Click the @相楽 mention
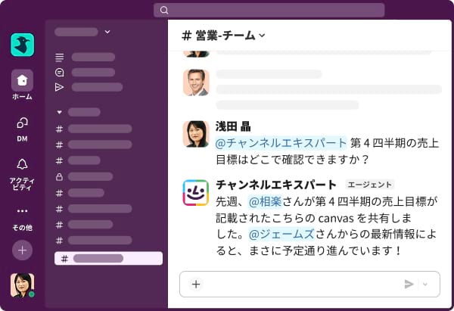This screenshot has width=454, height=311. click(x=266, y=201)
